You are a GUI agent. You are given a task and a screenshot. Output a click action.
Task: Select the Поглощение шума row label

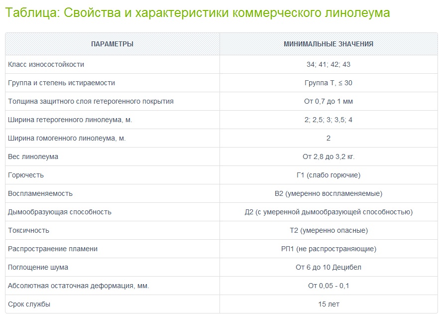tap(38, 267)
